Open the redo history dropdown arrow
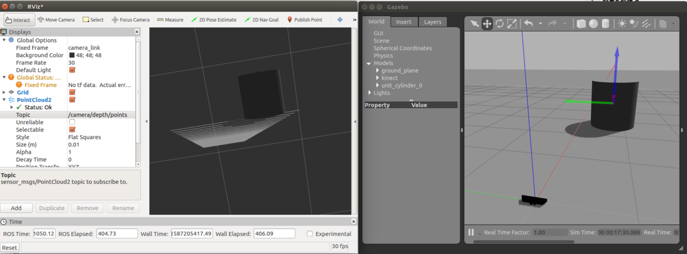Screen dimensions: 687x254 click(563, 24)
